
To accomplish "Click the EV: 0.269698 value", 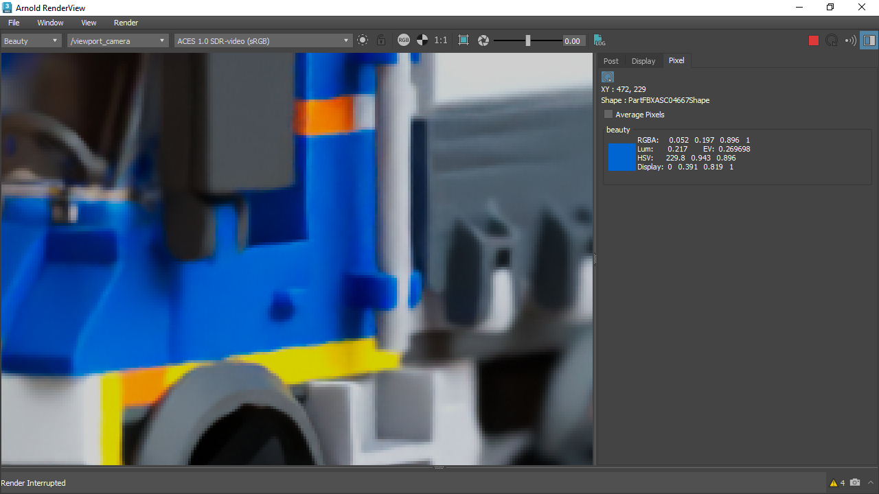I will [727, 149].
